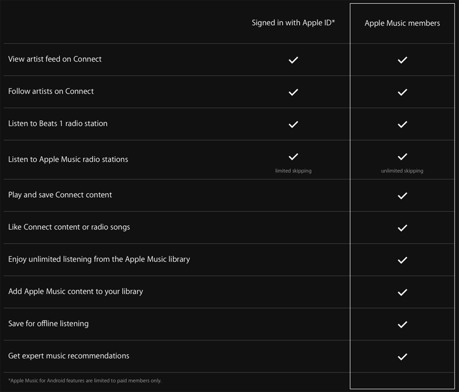Click the members checkmark for Save for offline listening
This screenshot has height=392, width=459.
click(x=402, y=324)
